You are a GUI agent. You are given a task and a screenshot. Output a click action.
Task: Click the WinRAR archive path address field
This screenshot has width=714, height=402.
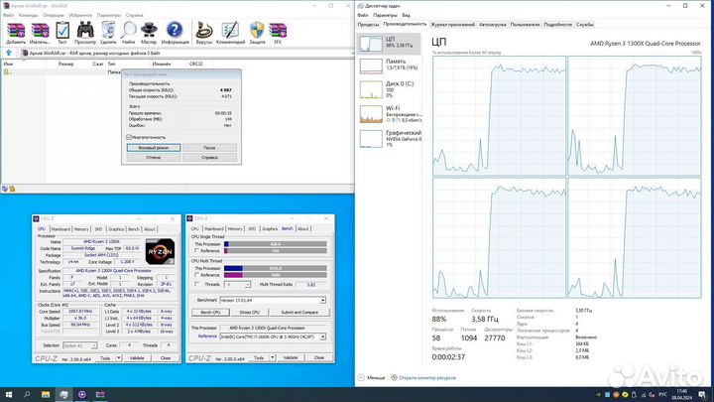click(185, 53)
